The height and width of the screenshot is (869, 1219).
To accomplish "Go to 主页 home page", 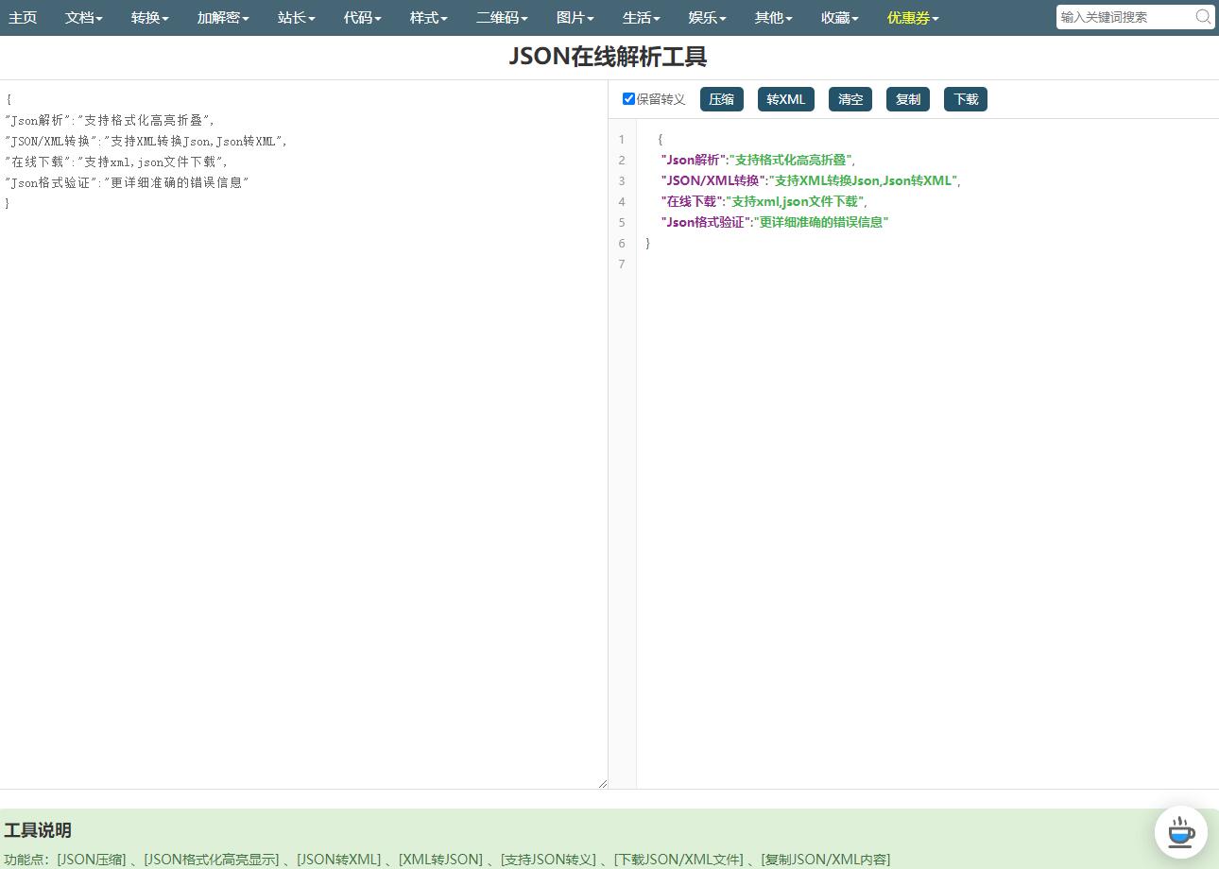I will 23,18.
